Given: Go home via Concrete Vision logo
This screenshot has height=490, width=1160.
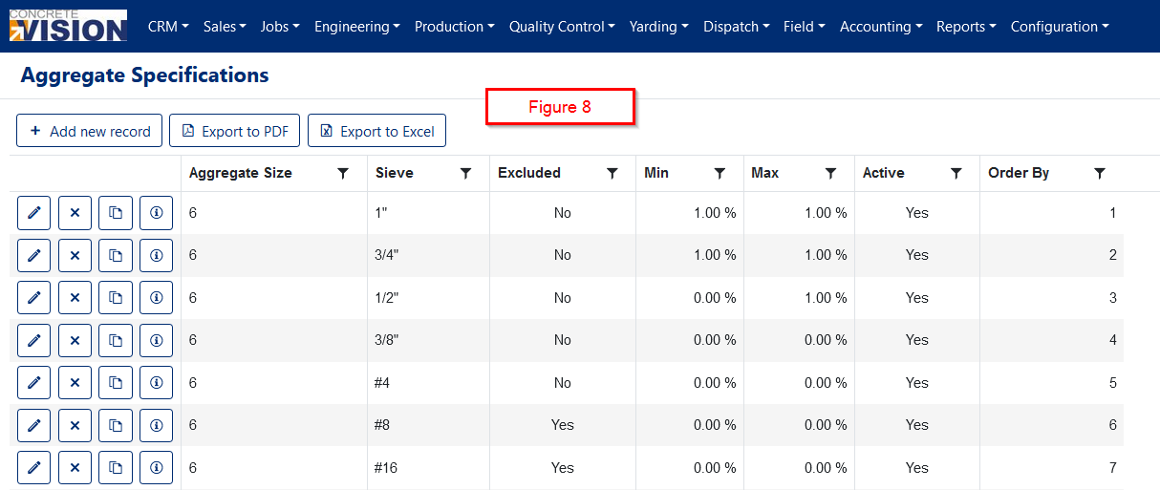Looking at the screenshot, I should [68, 26].
